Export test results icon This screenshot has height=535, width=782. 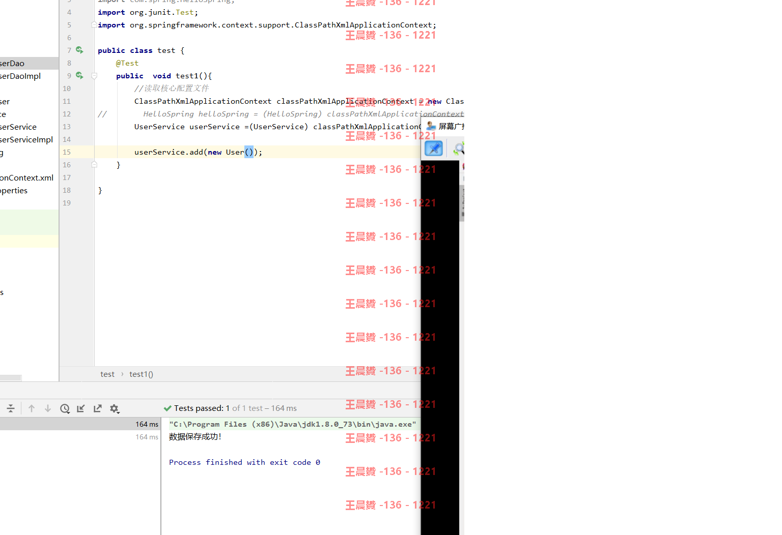click(x=98, y=408)
